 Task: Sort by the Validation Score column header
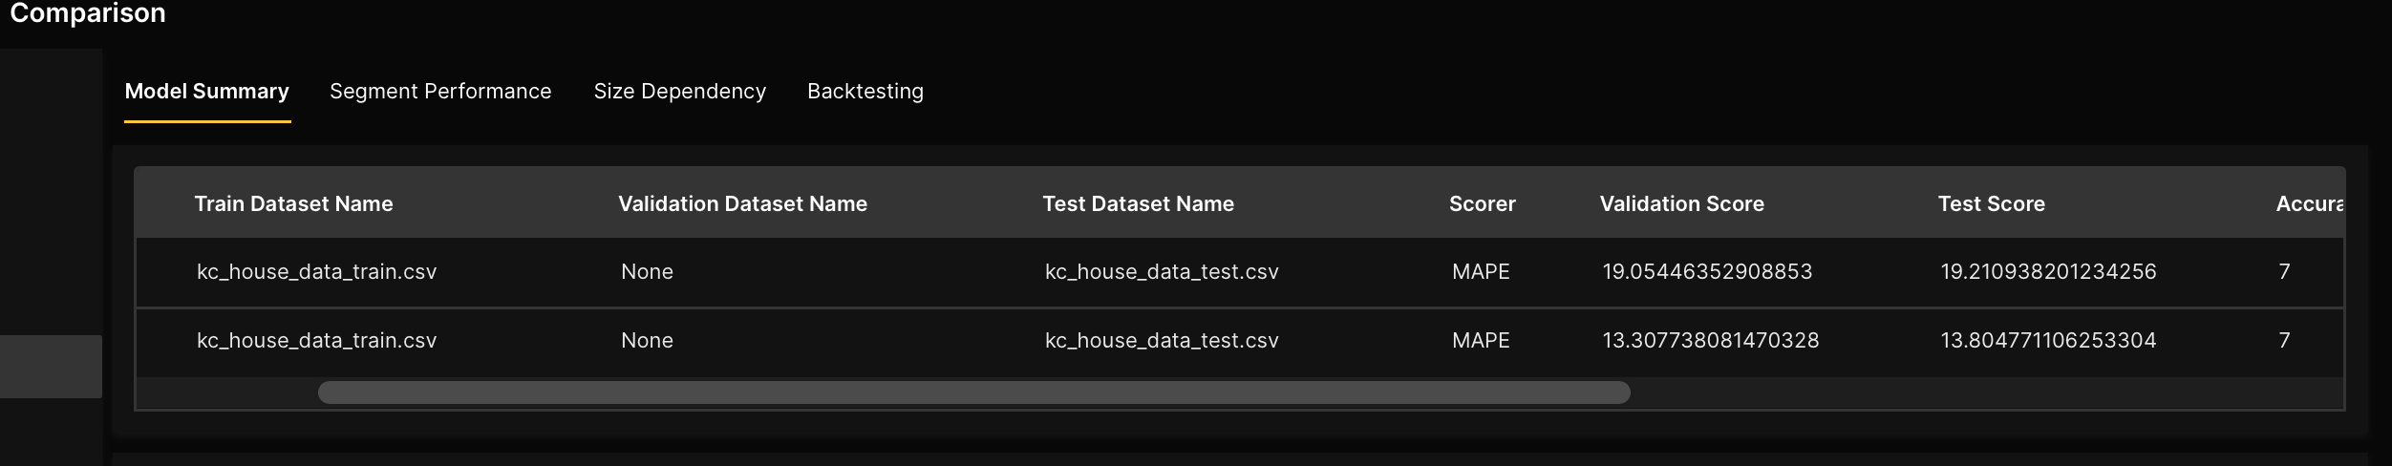(1681, 203)
